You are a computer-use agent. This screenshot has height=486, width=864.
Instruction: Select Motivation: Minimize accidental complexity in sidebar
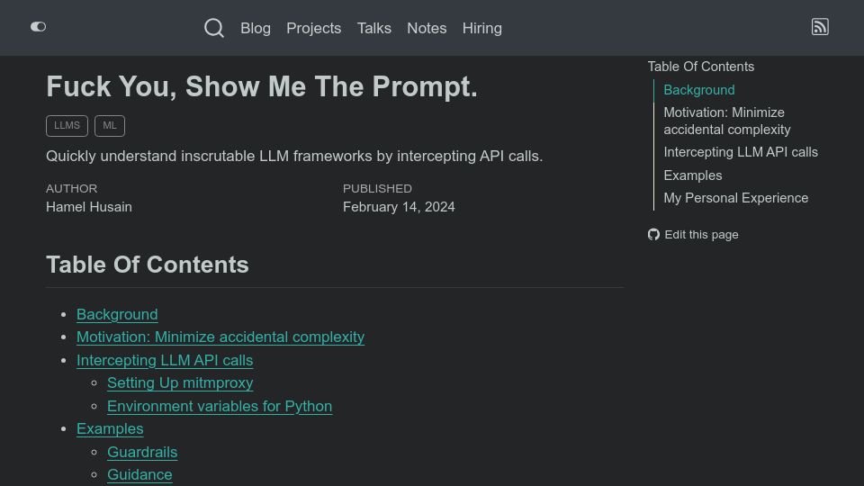point(727,121)
